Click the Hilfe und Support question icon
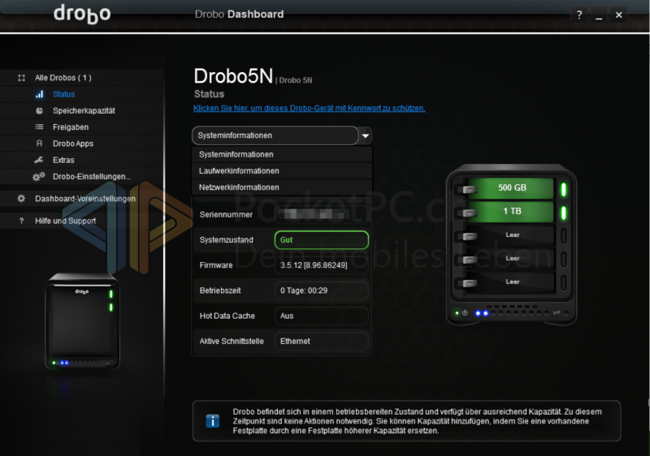Screen dimensions: 650x456 (x=22, y=221)
